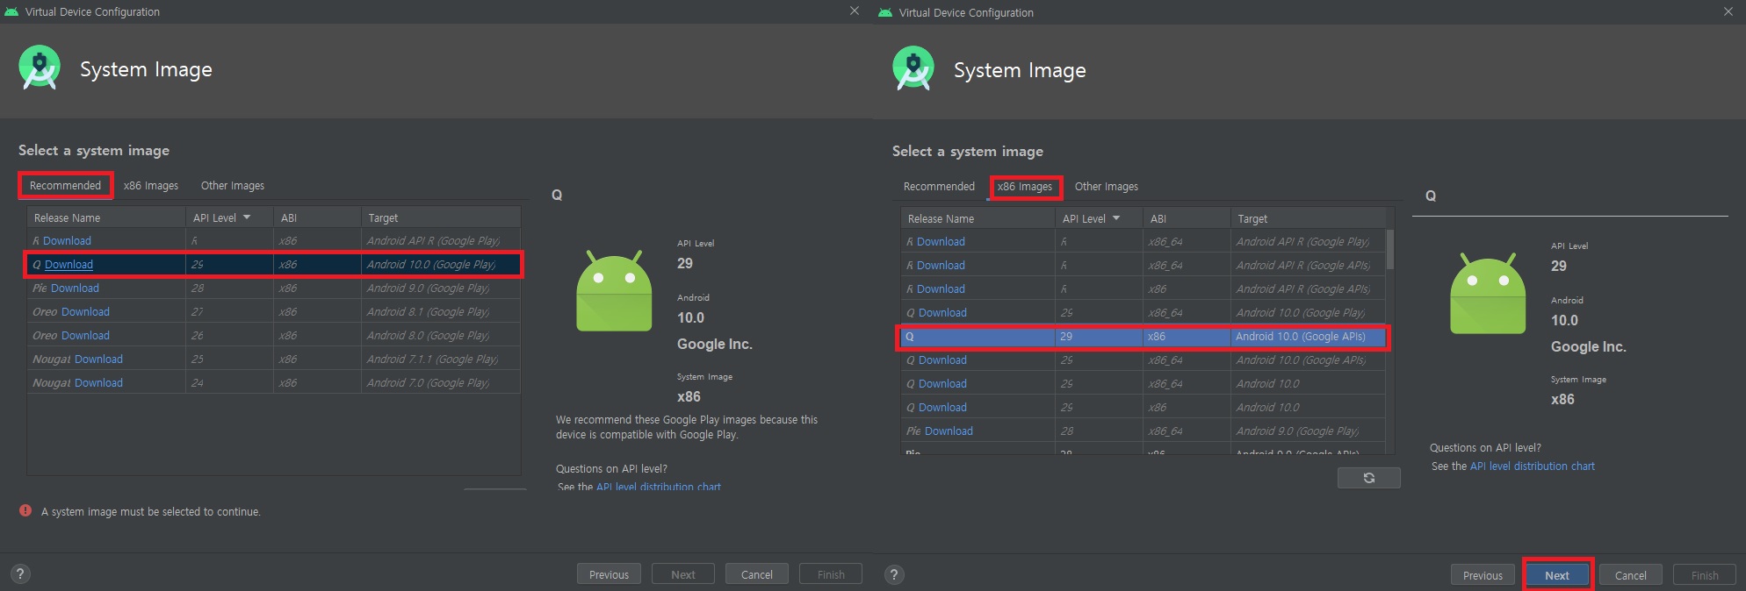
Task: Click Finish button in left window
Action: (831, 574)
